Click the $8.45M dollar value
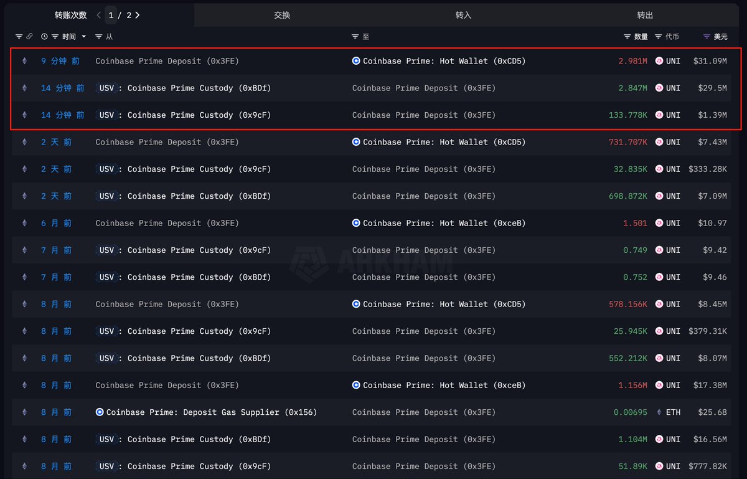Viewport: 747px width, 479px height. click(x=713, y=304)
